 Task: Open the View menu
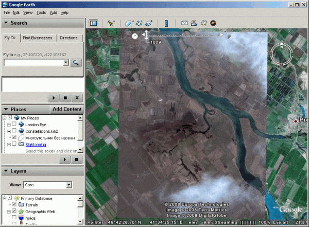[28, 12]
